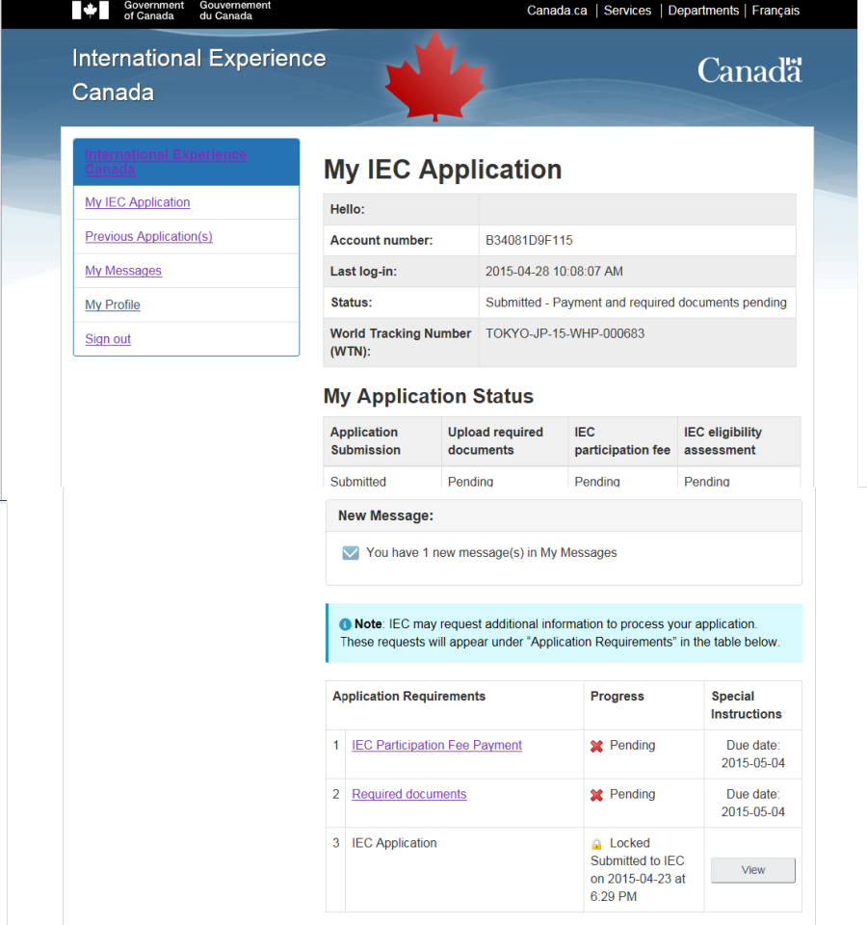Click the red X beside Fee Payment
Image resolution: width=867 pixels, height=925 pixels.
pos(597,746)
